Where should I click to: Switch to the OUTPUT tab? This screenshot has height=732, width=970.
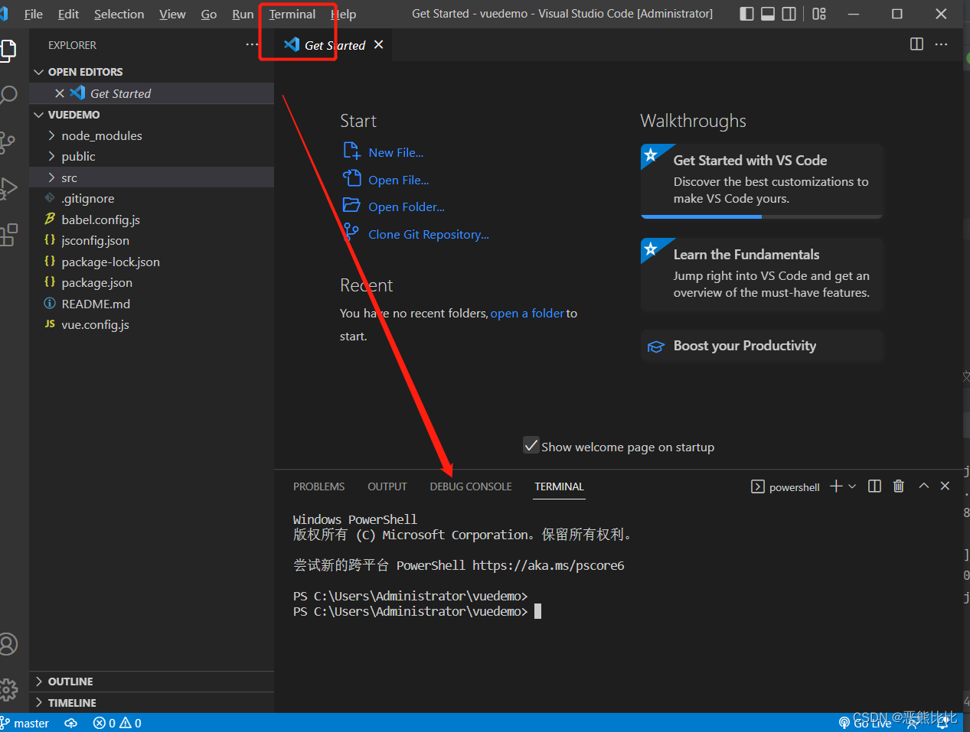[x=387, y=486]
